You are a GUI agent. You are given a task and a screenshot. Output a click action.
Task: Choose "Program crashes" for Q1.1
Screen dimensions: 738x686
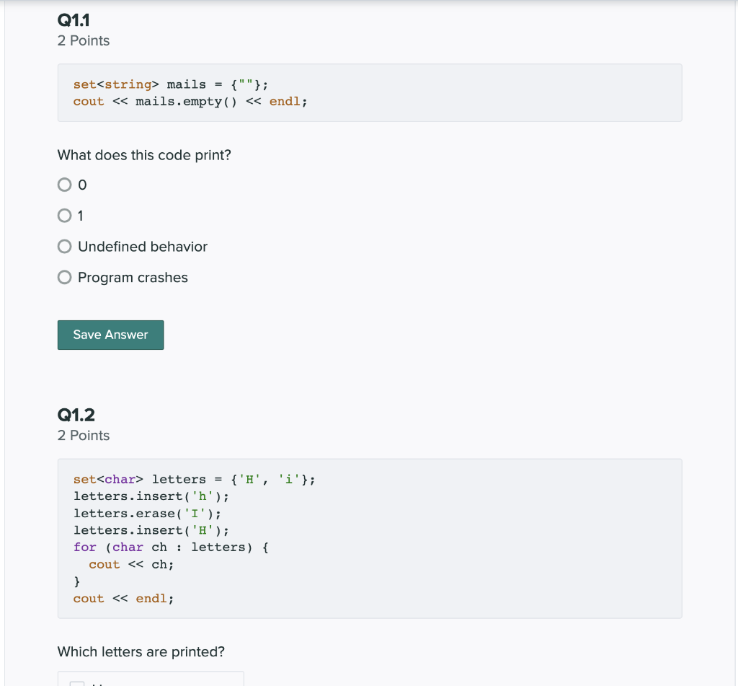64,277
